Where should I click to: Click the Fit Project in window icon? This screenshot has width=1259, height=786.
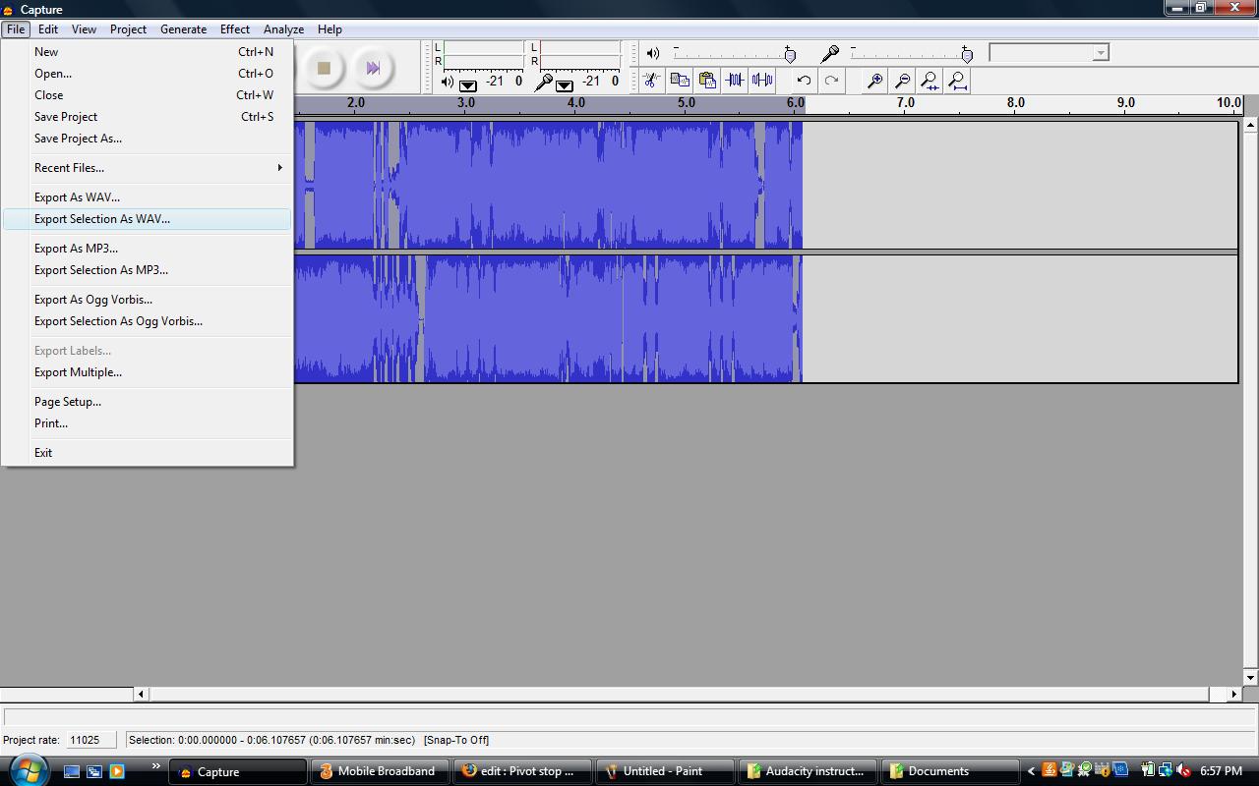tap(957, 81)
